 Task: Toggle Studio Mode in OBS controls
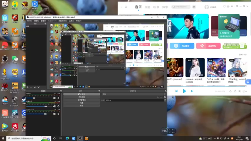[82, 100]
